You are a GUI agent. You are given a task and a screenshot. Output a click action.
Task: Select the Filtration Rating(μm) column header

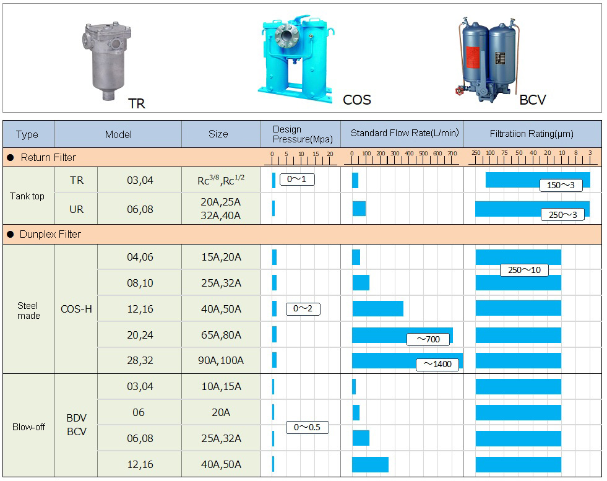(x=532, y=134)
